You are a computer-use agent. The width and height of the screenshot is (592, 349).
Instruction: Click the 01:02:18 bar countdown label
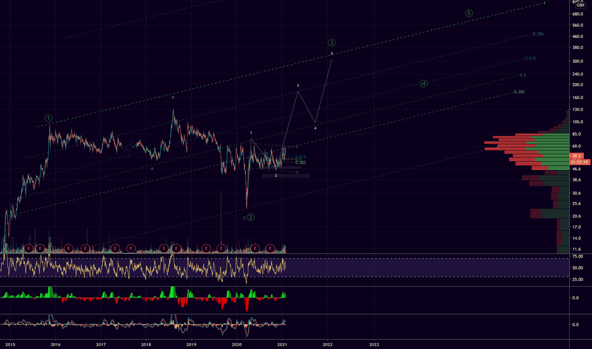579,162
